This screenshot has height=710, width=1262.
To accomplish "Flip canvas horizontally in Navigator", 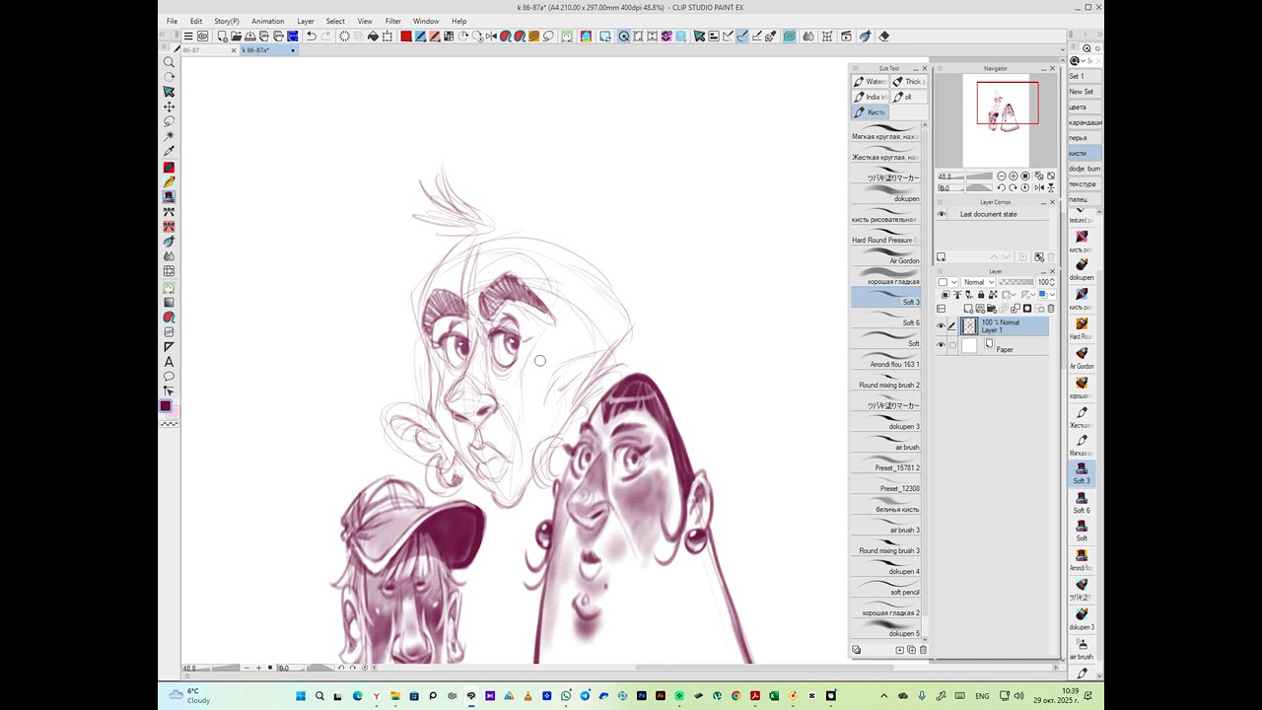I will click(x=1039, y=187).
